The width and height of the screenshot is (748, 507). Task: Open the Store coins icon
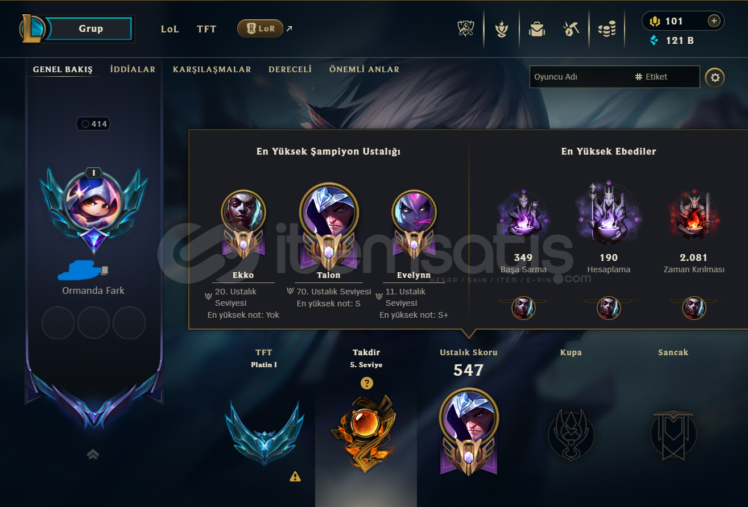[x=607, y=29]
